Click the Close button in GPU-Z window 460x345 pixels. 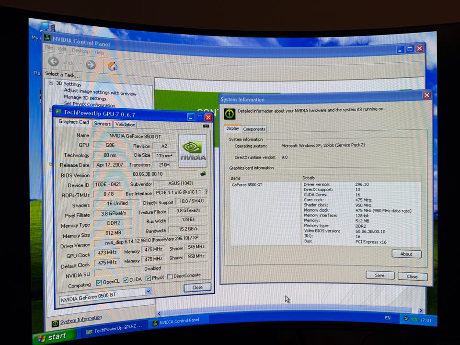pyautogui.click(x=197, y=287)
